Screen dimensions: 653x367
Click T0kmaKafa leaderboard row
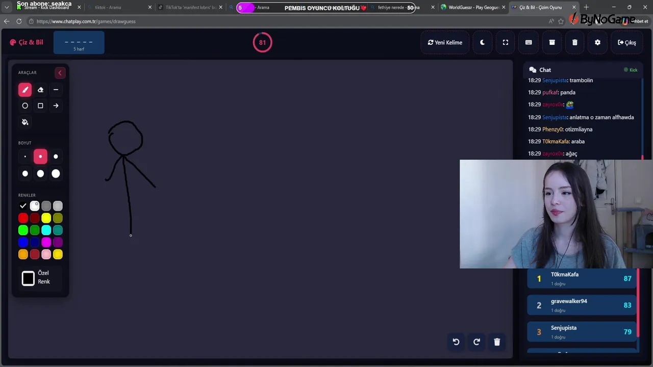[582, 278]
